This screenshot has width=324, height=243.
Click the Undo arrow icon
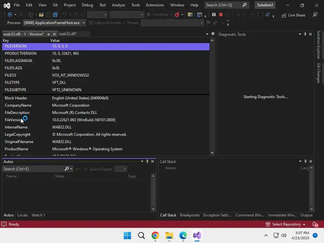coord(65,15)
